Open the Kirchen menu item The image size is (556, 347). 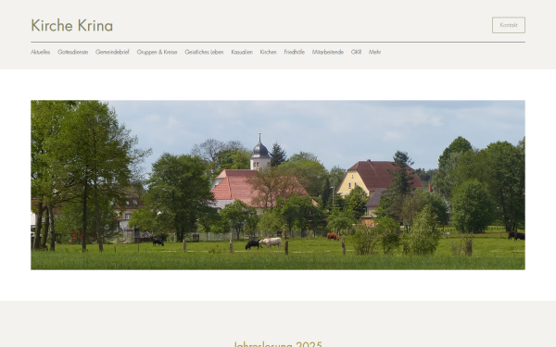[268, 52]
